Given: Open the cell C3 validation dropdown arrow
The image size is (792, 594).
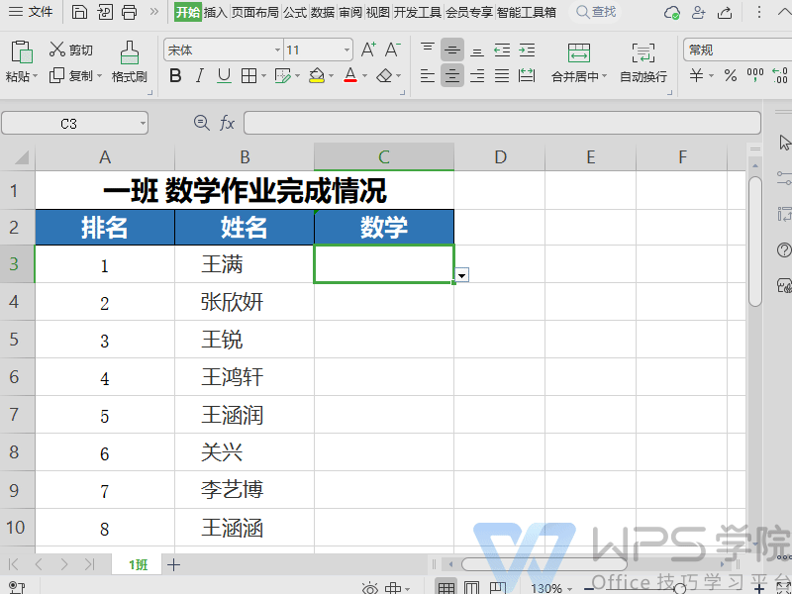Looking at the screenshot, I should 461,275.
